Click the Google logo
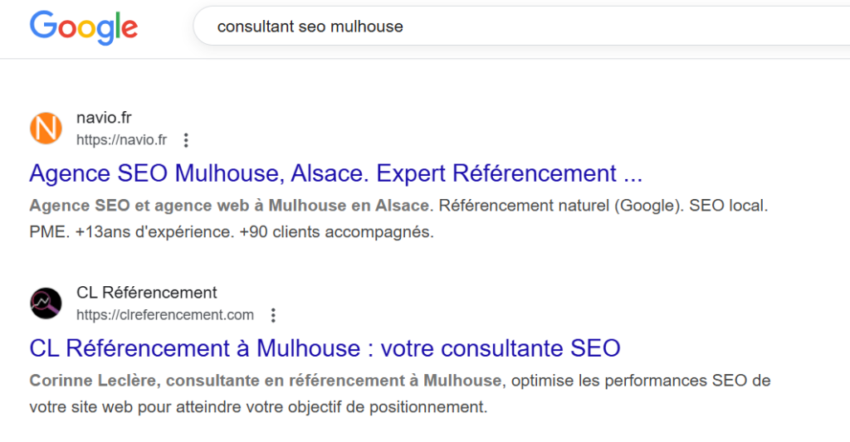 pyautogui.click(x=84, y=27)
